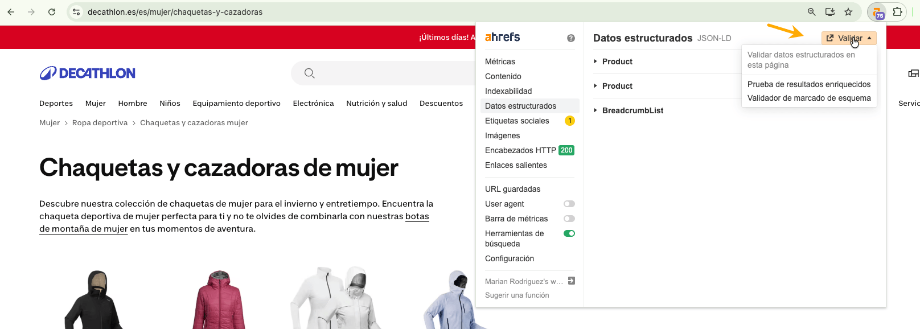This screenshot has width=920, height=329.
Task: Expand the first Product structured data item
Action: coord(617,61)
